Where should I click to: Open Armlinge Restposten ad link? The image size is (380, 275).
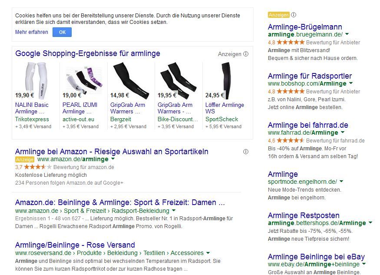(x=304, y=216)
